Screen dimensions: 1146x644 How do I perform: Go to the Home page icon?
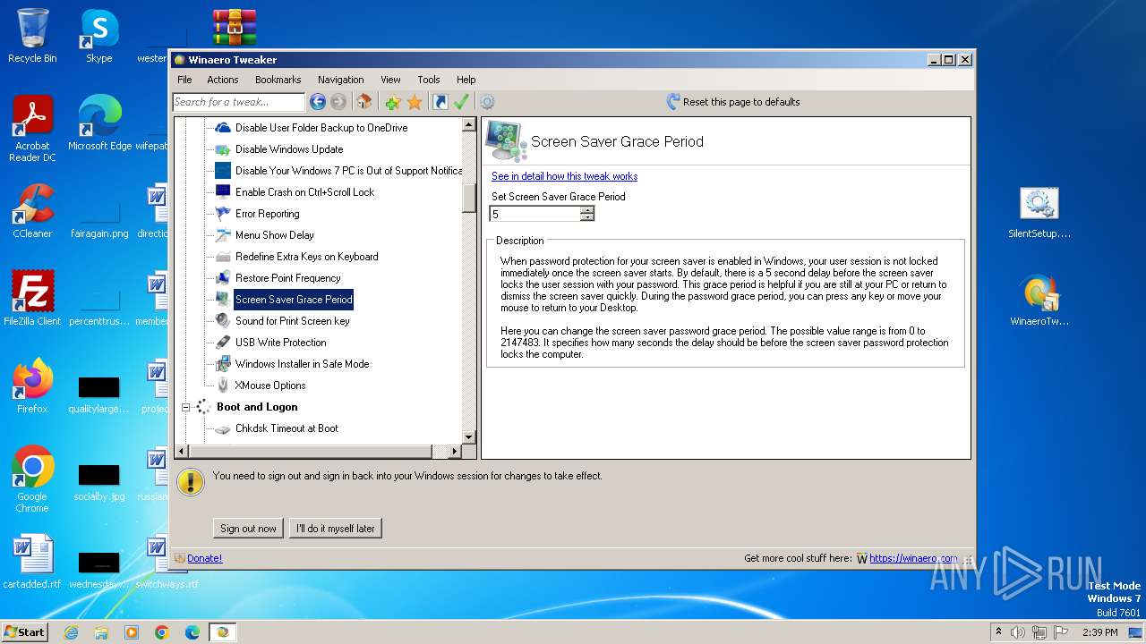click(x=364, y=102)
